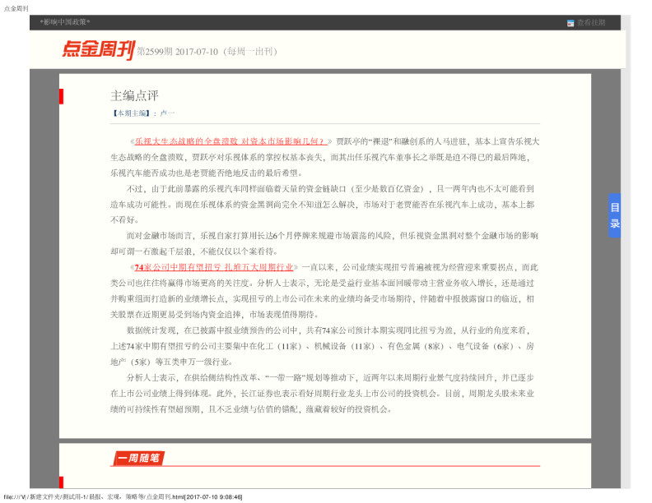Click the red marker beside 主编点评
Screen dimensions: 652x503
(61, 96)
